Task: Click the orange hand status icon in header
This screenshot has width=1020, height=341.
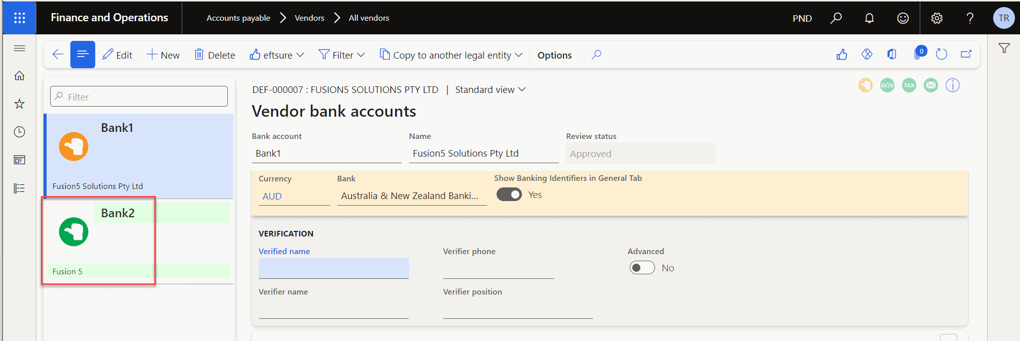Action: coord(866,85)
